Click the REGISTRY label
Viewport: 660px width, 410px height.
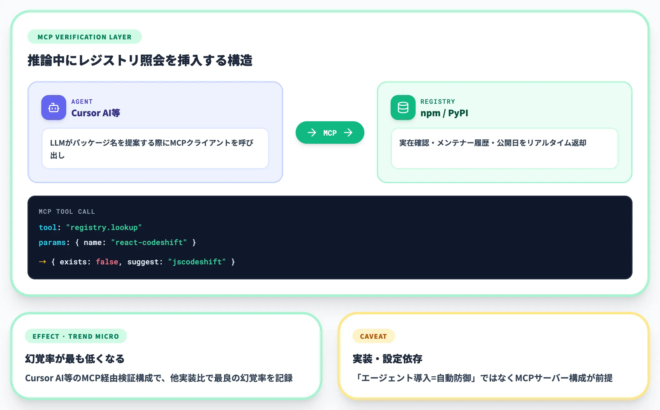[438, 102]
